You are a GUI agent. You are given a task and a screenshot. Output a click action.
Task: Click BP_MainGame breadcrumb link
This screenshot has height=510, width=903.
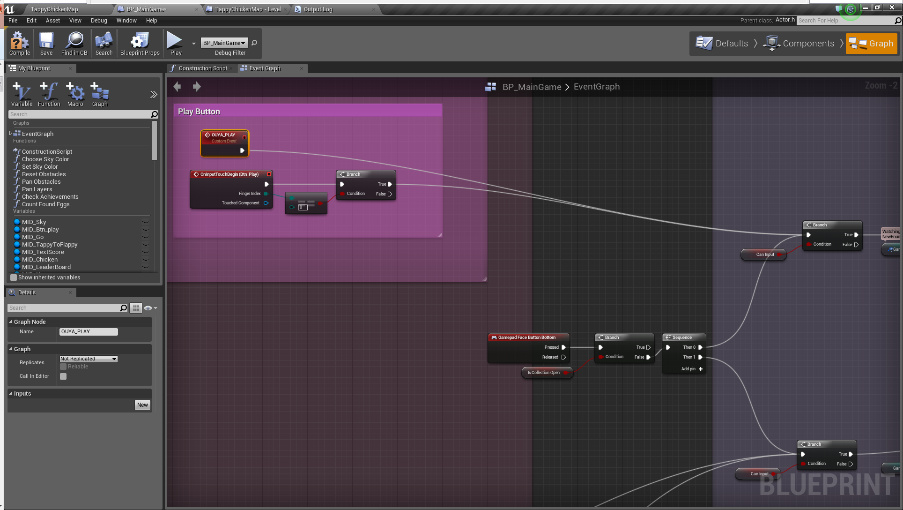pyautogui.click(x=532, y=87)
